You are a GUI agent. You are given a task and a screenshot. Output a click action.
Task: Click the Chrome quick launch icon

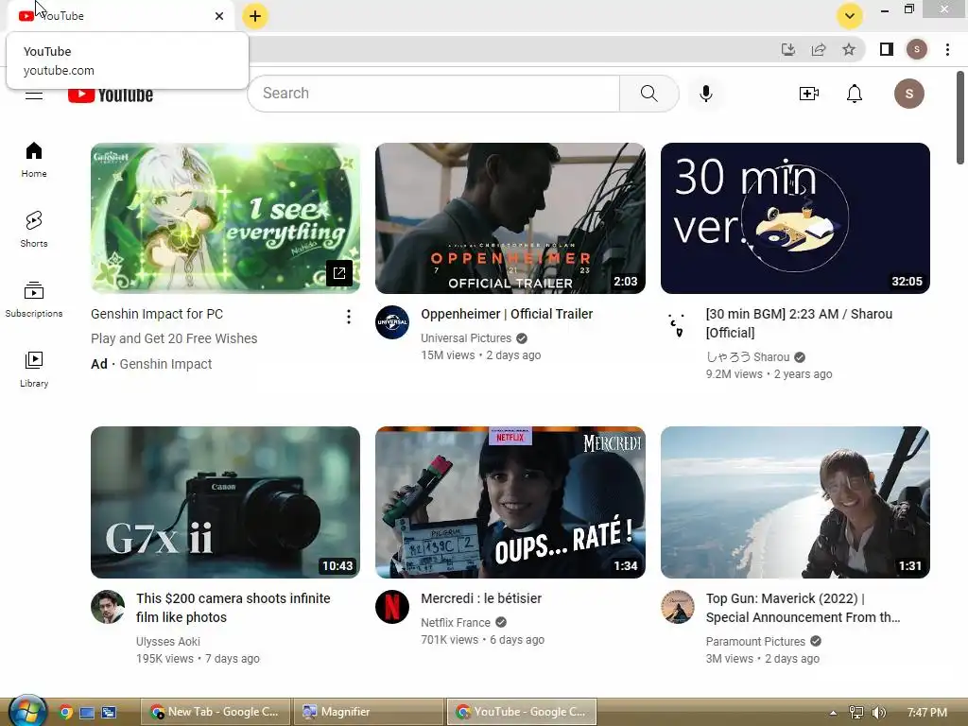[x=65, y=713]
